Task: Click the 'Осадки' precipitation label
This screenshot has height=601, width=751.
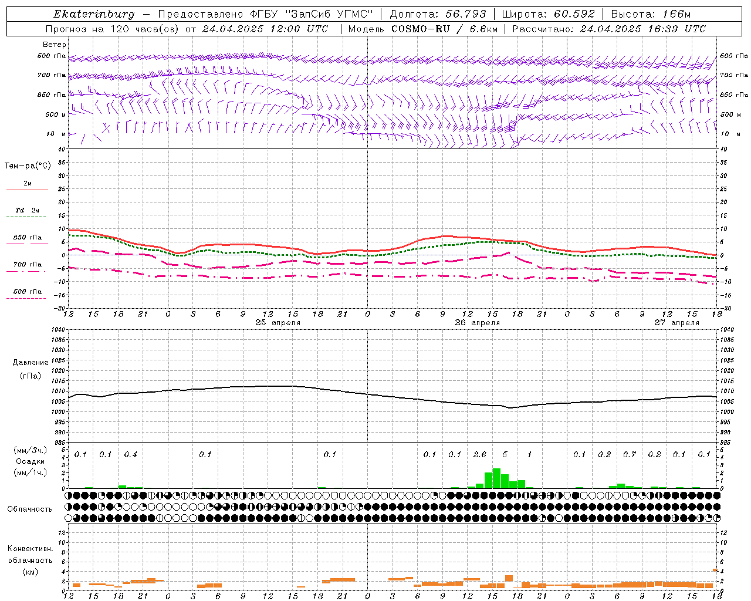Action: coord(30,461)
